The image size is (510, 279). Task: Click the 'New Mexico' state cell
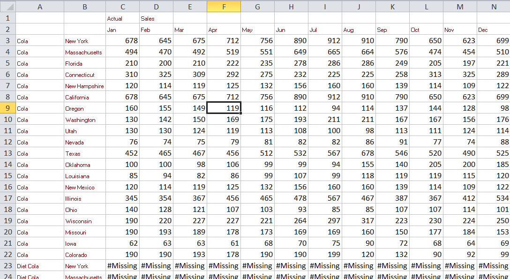tap(85, 187)
